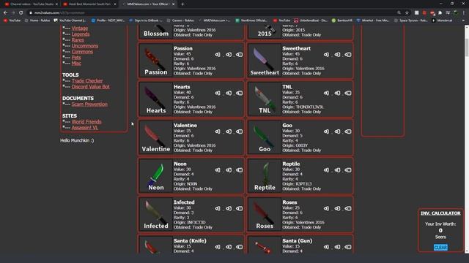The width and height of the screenshot is (469, 263).
Task: Click the second add icon on the Passion card
Action: tap(229, 55)
